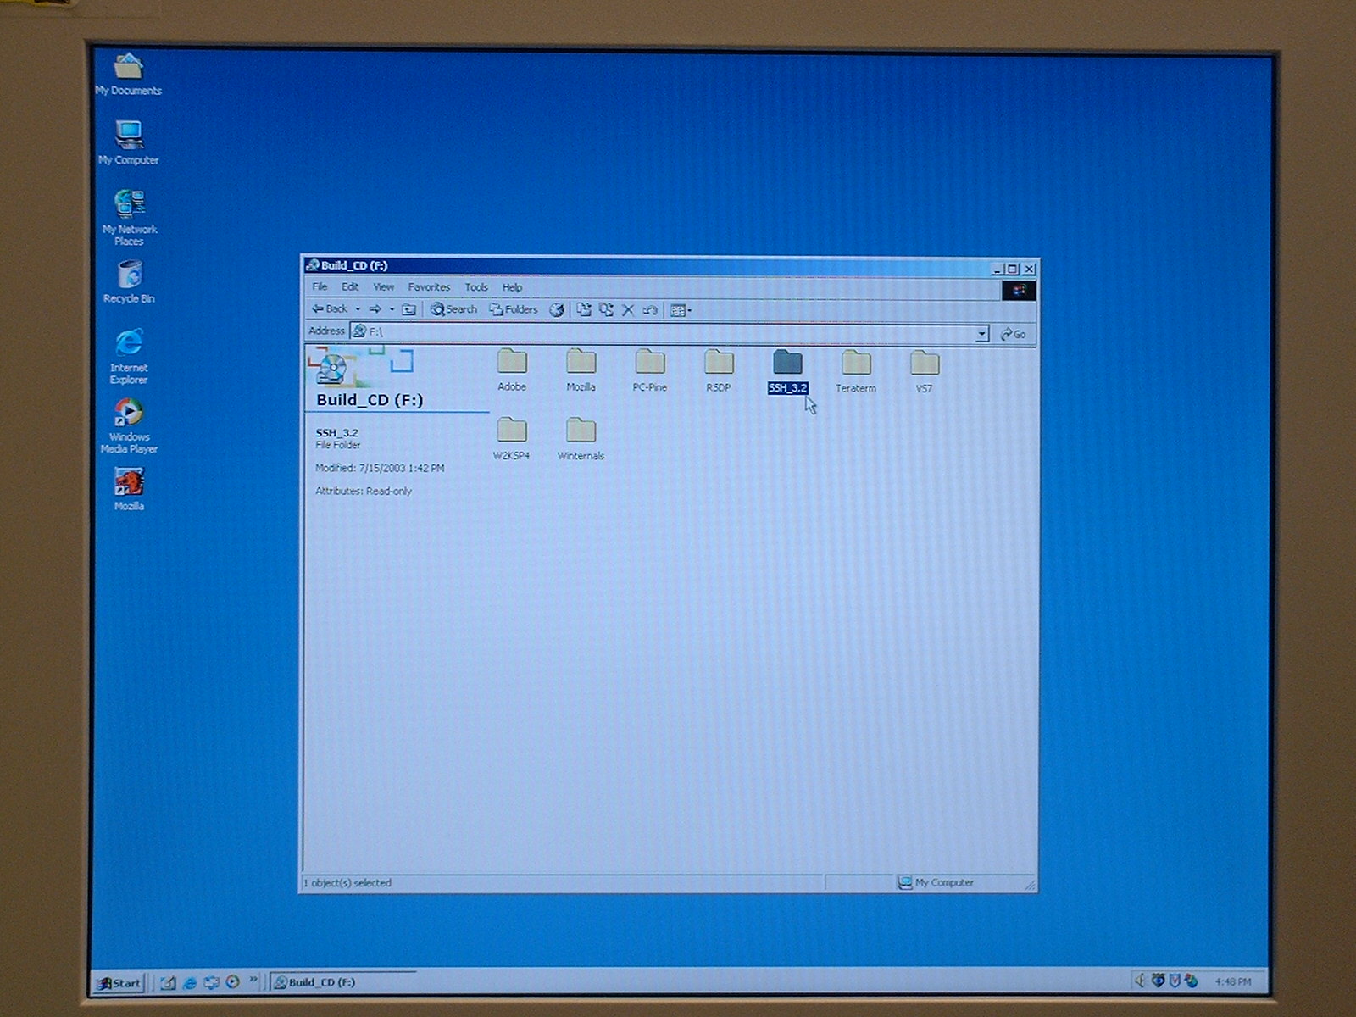Open the Favorites menu
This screenshot has width=1356, height=1017.
point(429,287)
